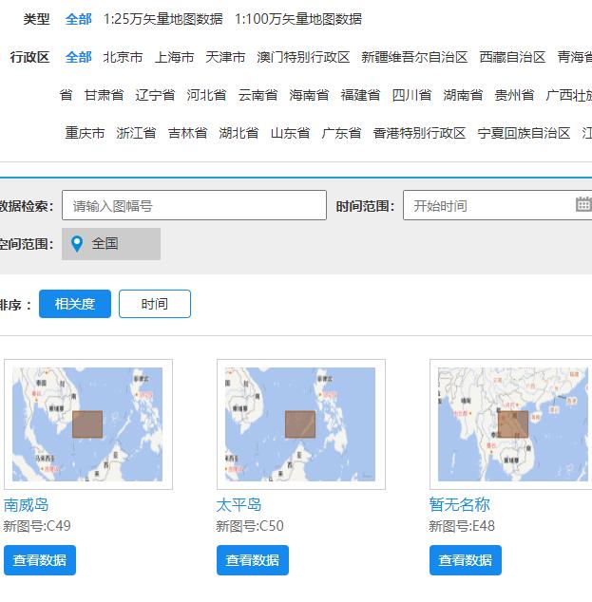Choose 上海市 administrative region

pos(174,57)
